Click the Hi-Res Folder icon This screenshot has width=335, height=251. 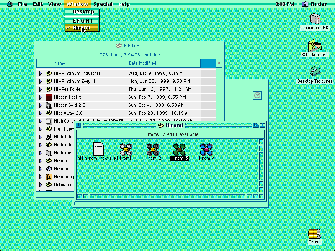pyautogui.click(x=49, y=89)
